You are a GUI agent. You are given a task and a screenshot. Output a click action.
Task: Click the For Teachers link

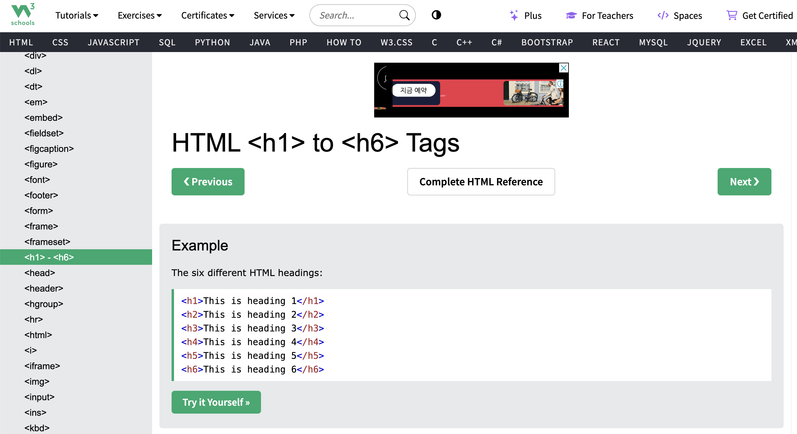(x=607, y=16)
